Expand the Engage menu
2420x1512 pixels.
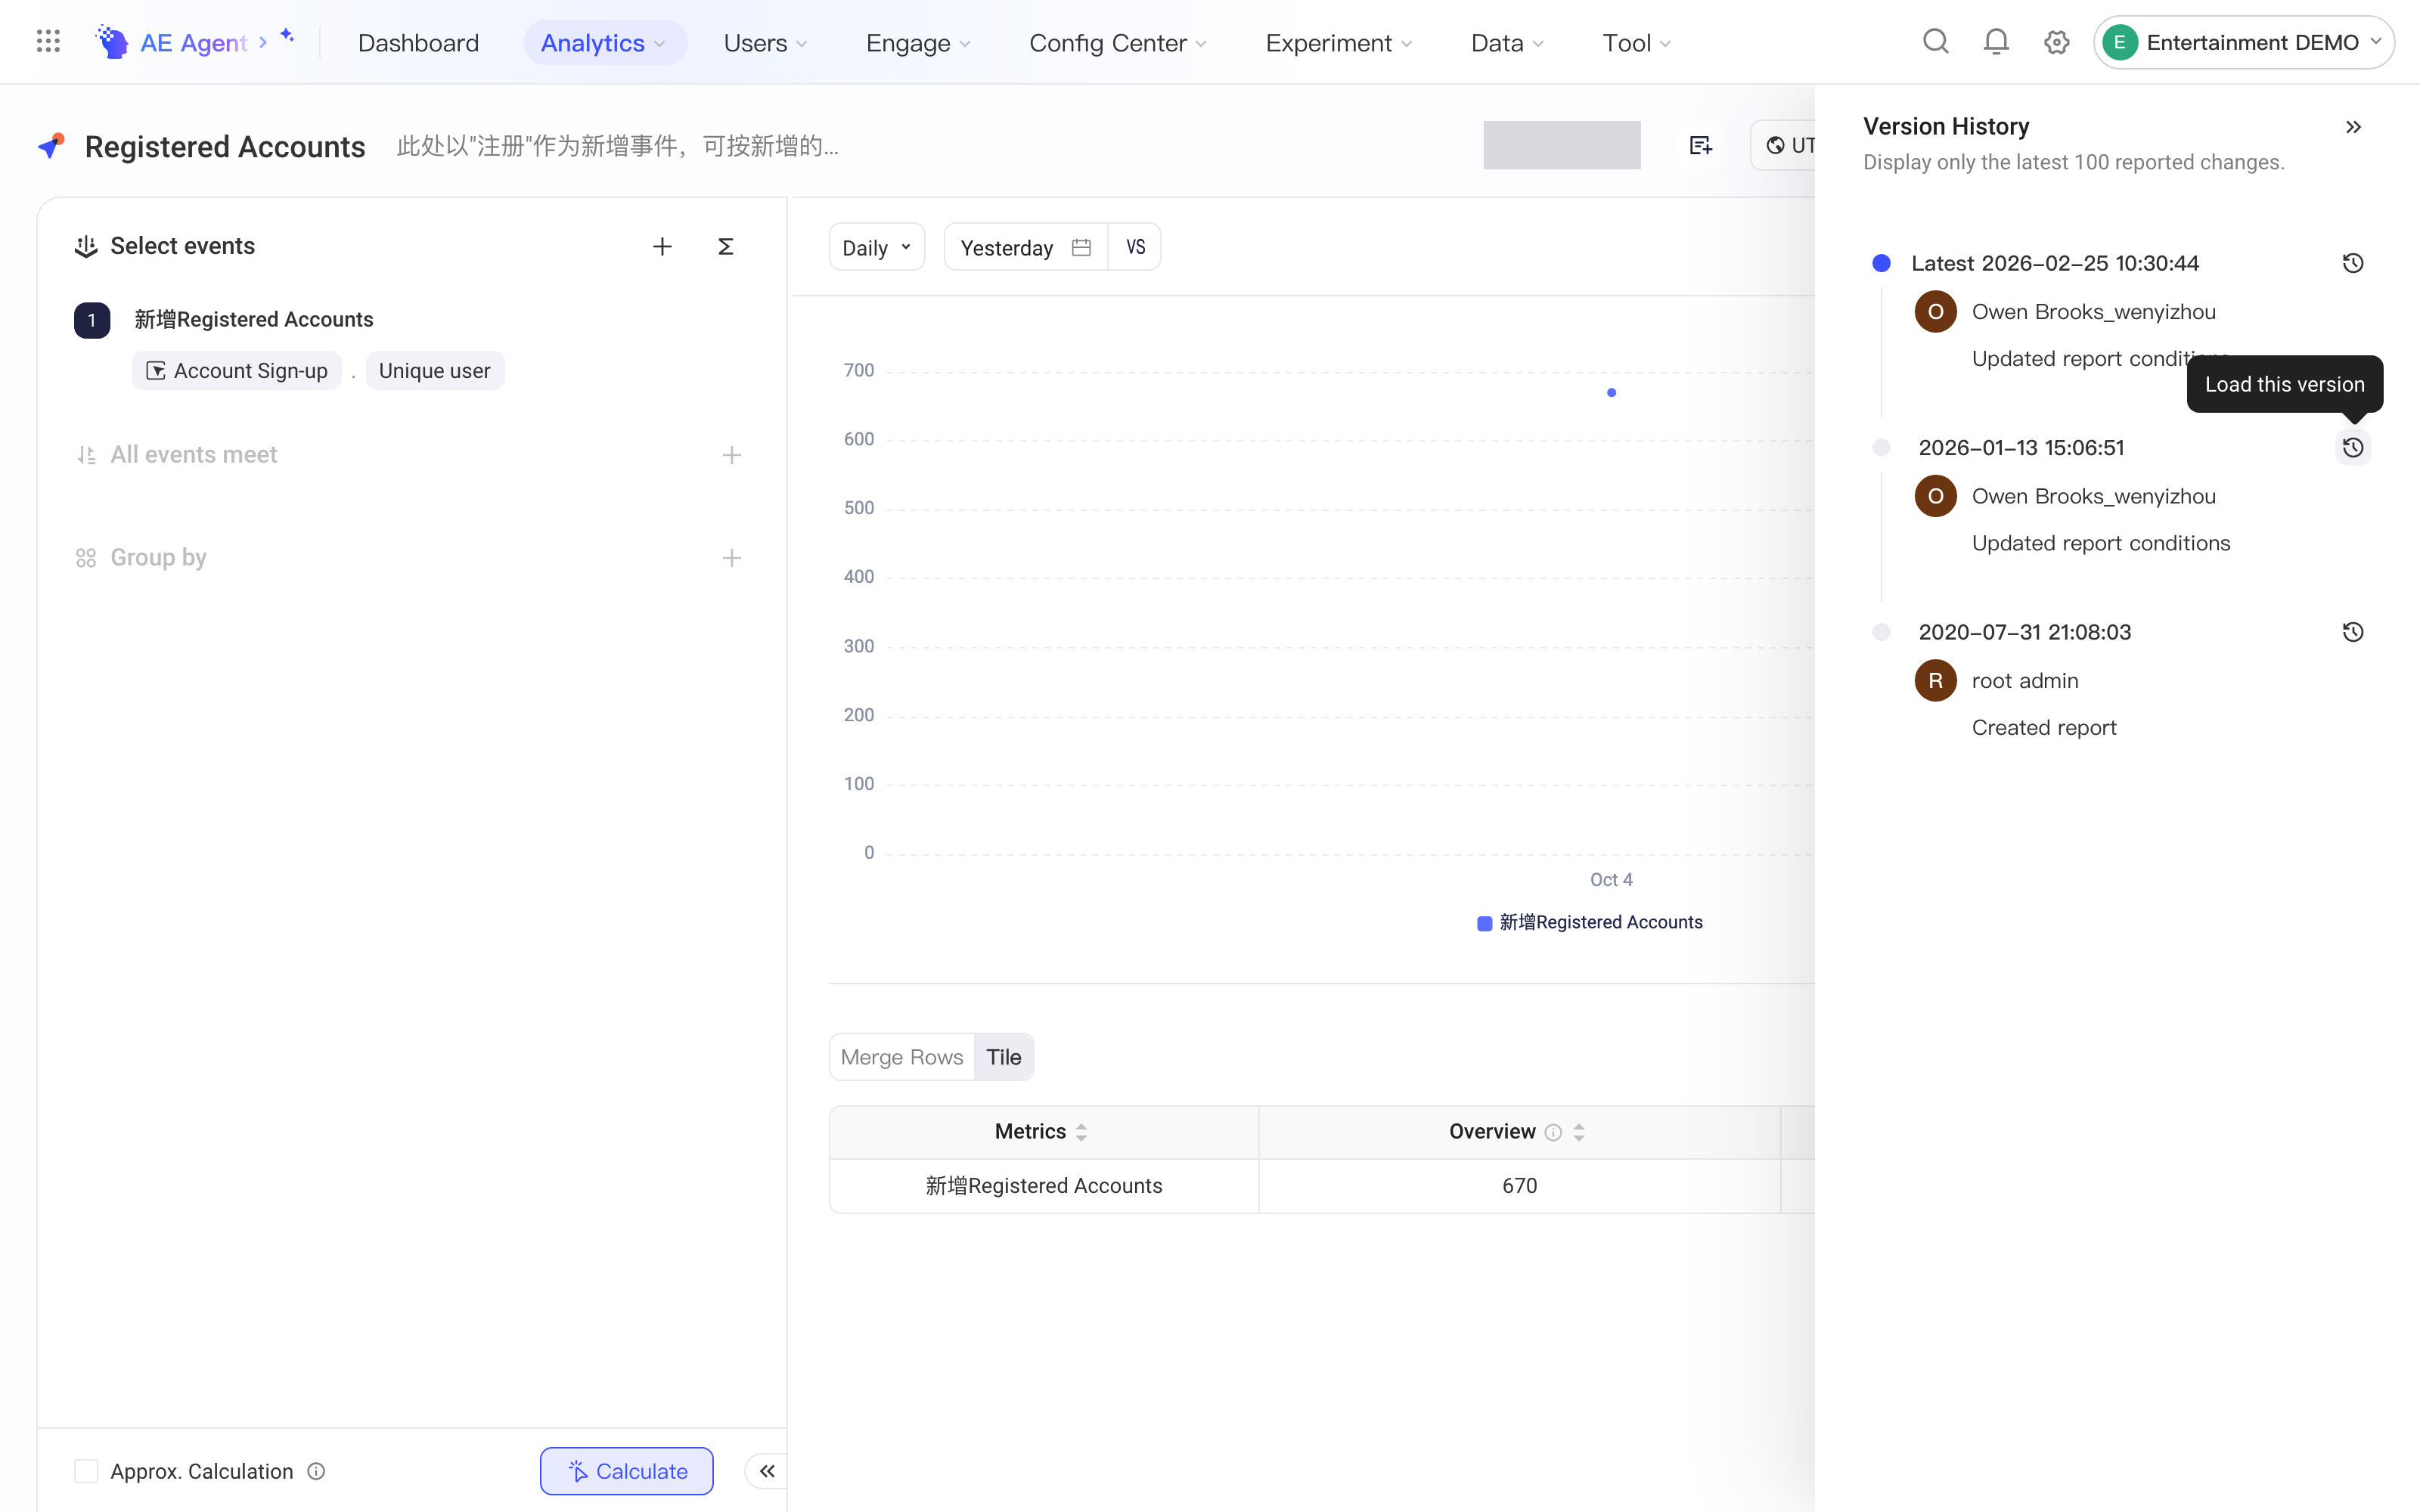click(918, 42)
